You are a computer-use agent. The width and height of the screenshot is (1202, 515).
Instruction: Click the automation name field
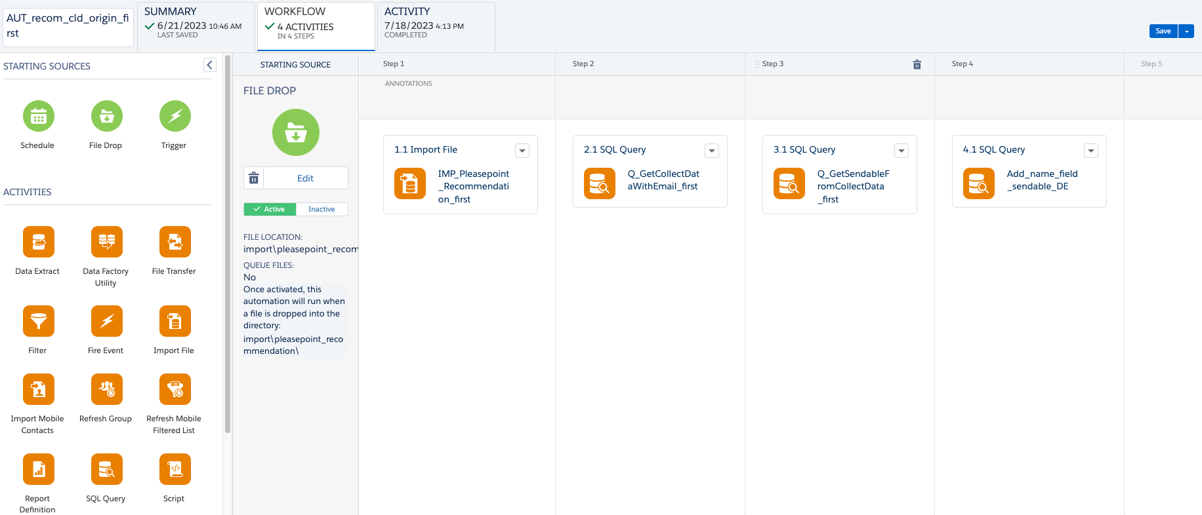click(68, 26)
